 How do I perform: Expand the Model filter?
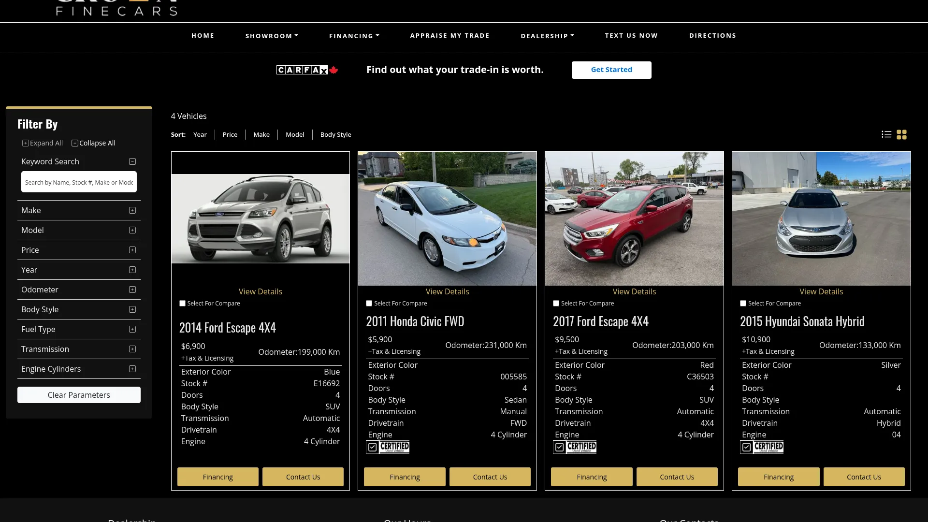coord(132,230)
